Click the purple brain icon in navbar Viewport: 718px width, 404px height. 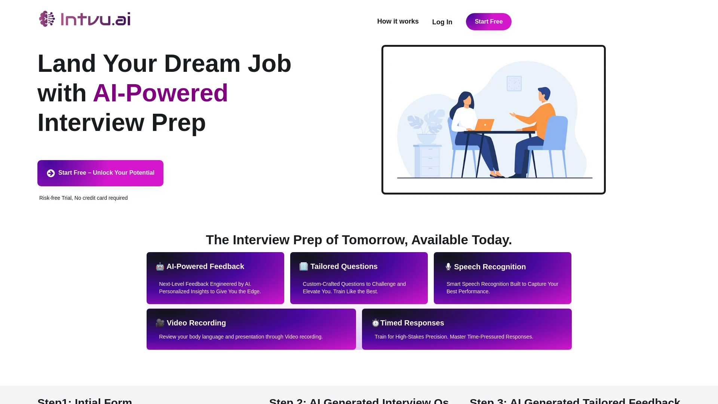coord(47,18)
